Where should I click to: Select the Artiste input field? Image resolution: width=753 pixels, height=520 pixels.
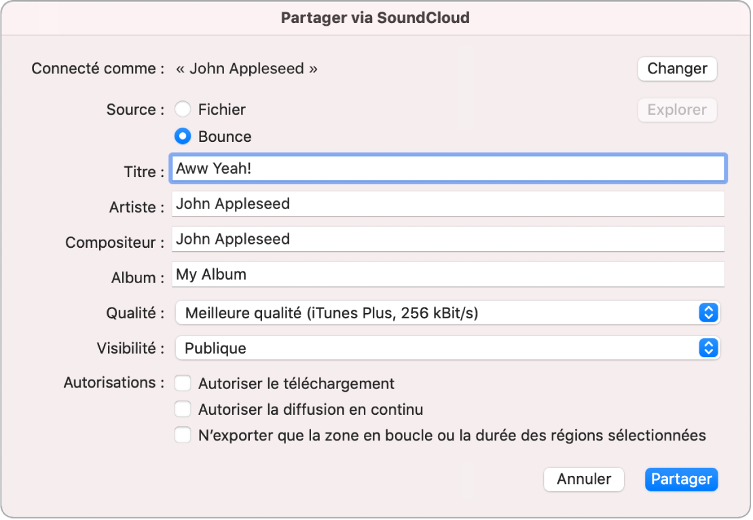click(448, 204)
